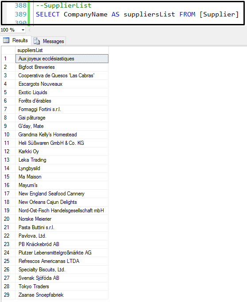
Task: Click the Results grid icon
Action: [x=6, y=40]
